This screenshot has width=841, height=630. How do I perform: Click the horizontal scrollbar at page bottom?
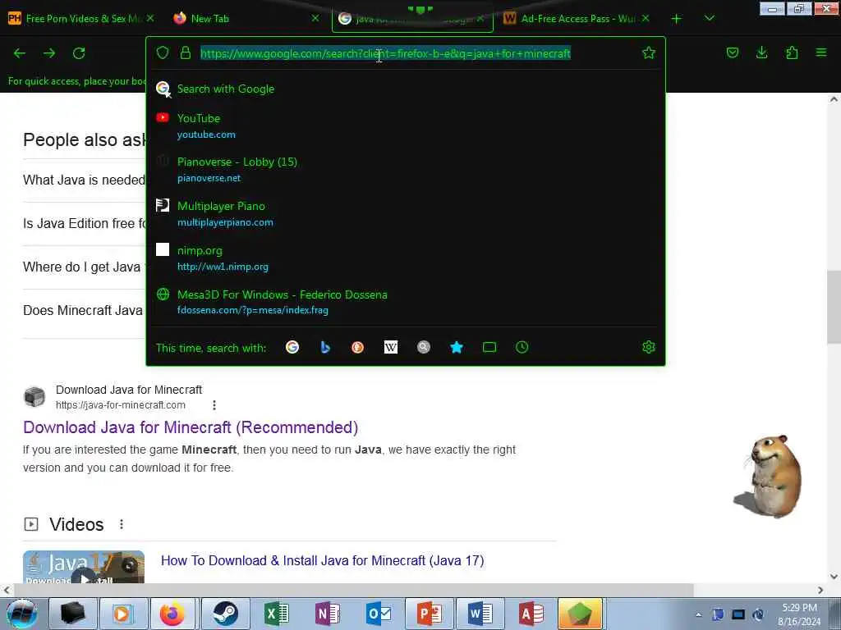[354, 590]
